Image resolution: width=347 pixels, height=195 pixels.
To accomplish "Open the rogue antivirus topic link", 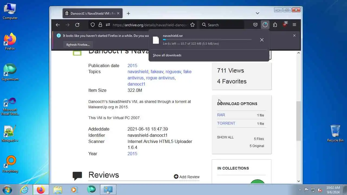I will (160, 78).
